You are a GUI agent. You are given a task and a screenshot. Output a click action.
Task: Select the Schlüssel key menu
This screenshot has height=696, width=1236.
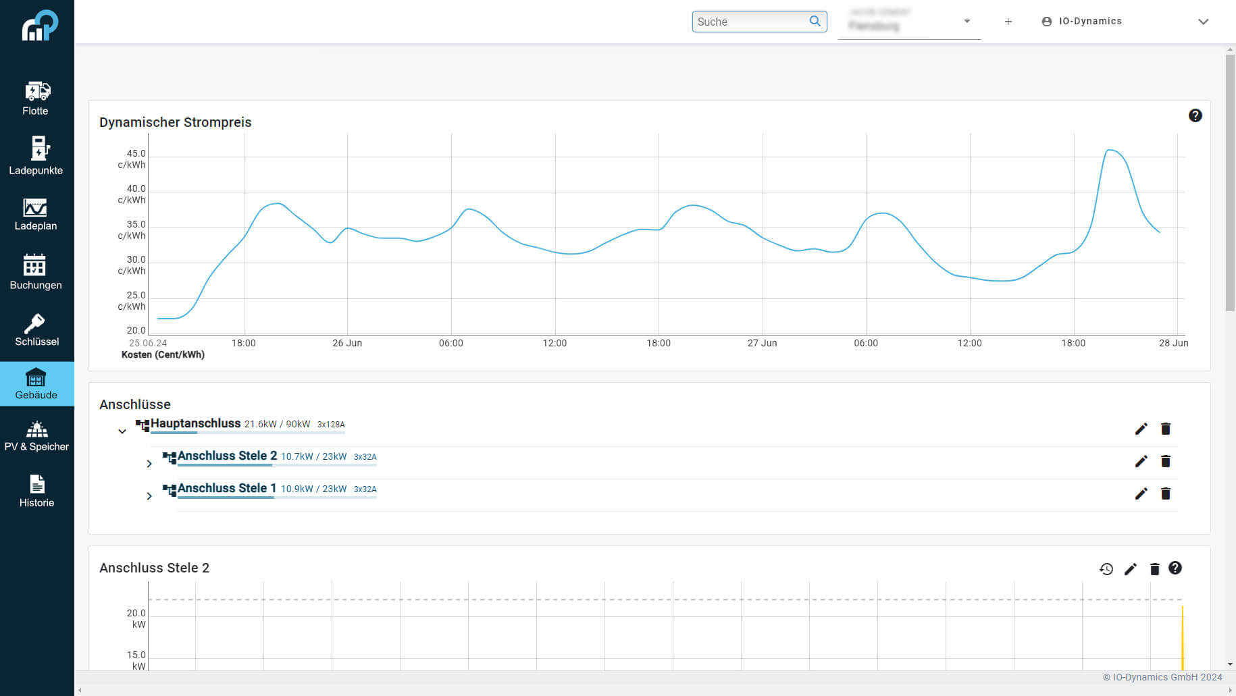pos(36,330)
